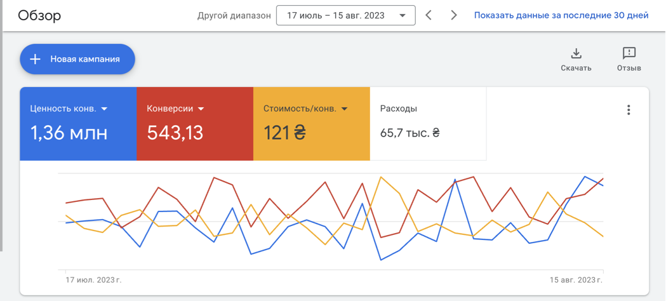This screenshot has height=301, width=666.
Task: Select the white Расходы metric card
Action: [x=428, y=124]
